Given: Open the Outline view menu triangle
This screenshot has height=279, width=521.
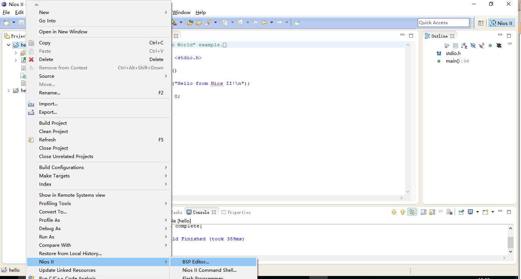Looking at the screenshot, I should [x=510, y=44].
